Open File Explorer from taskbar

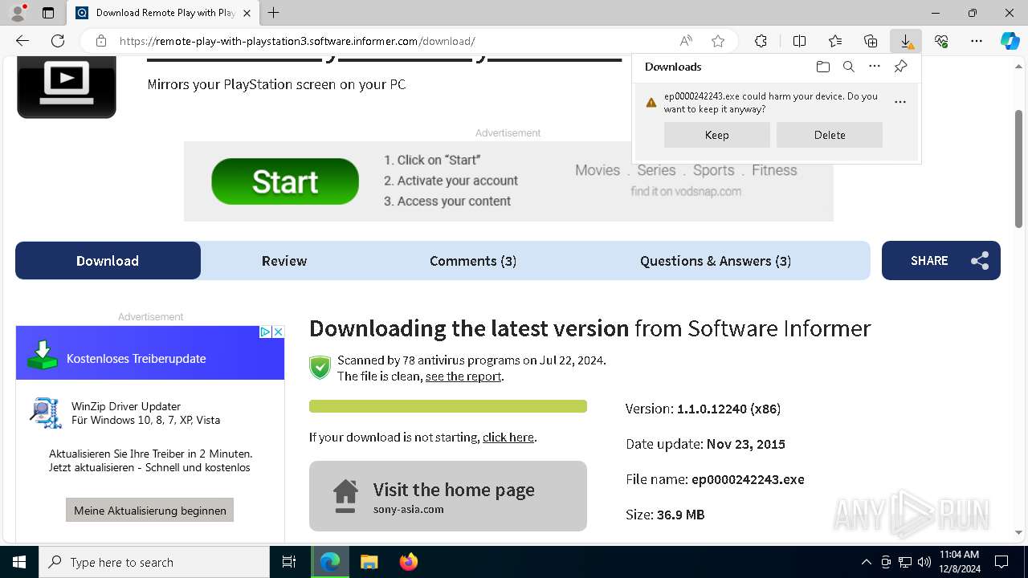pyautogui.click(x=369, y=562)
